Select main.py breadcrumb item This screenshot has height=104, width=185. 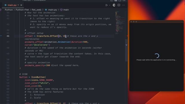(x=51, y=10)
